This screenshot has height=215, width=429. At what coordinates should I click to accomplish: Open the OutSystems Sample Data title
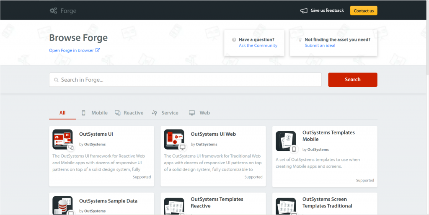[109, 201]
